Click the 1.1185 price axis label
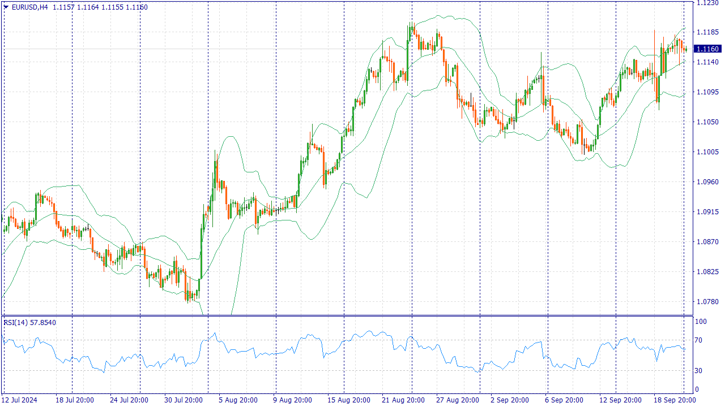Image resolution: width=725 pixels, height=407 pixels. pyautogui.click(x=707, y=32)
